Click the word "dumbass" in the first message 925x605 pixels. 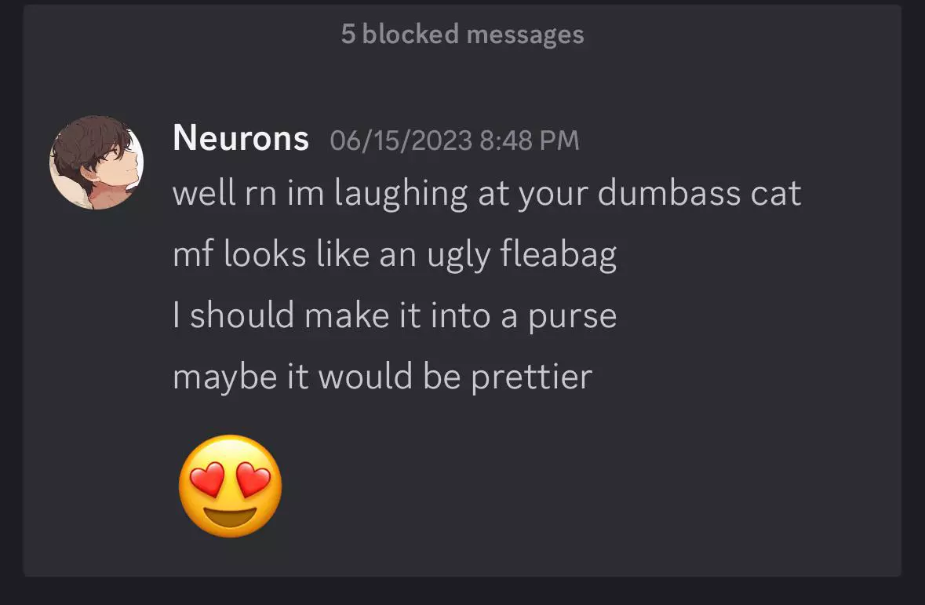pyautogui.click(x=668, y=192)
